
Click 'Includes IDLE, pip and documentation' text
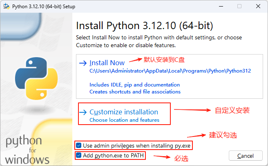pos(135,85)
